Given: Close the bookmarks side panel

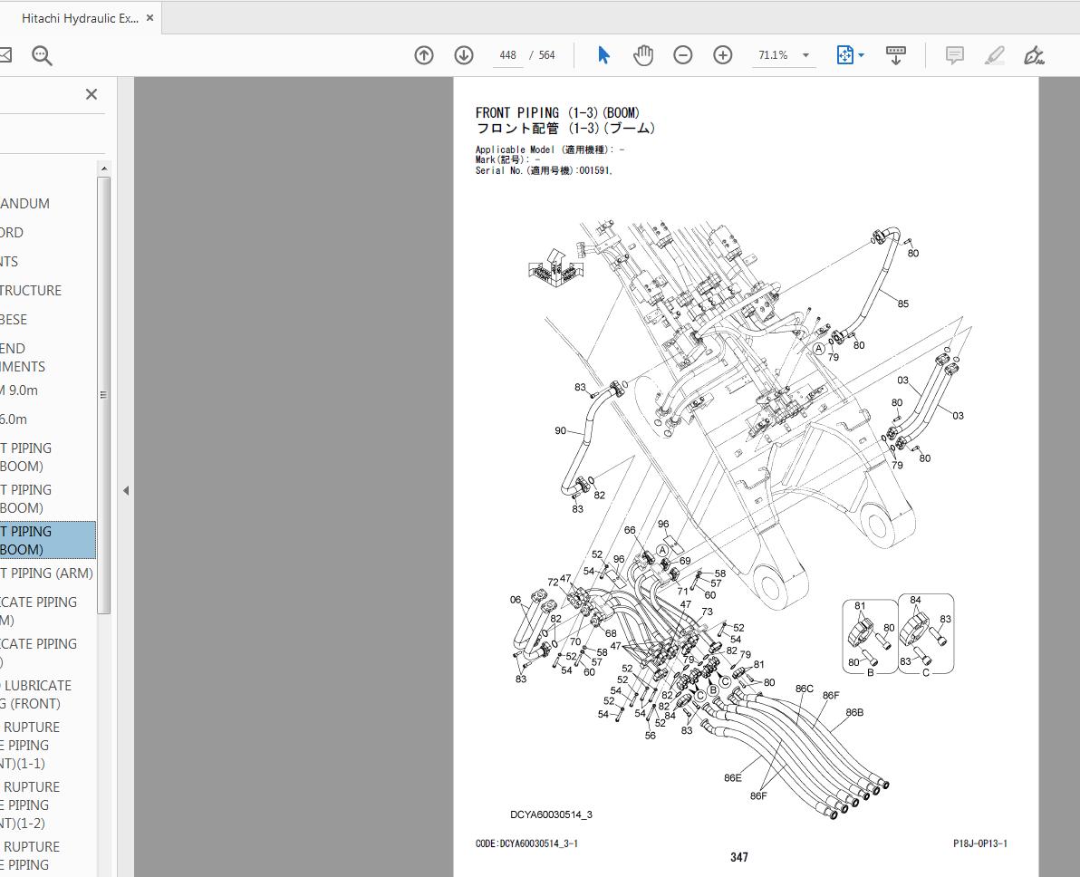Looking at the screenshot, I should pyautogui.click(x=91, y=94).
